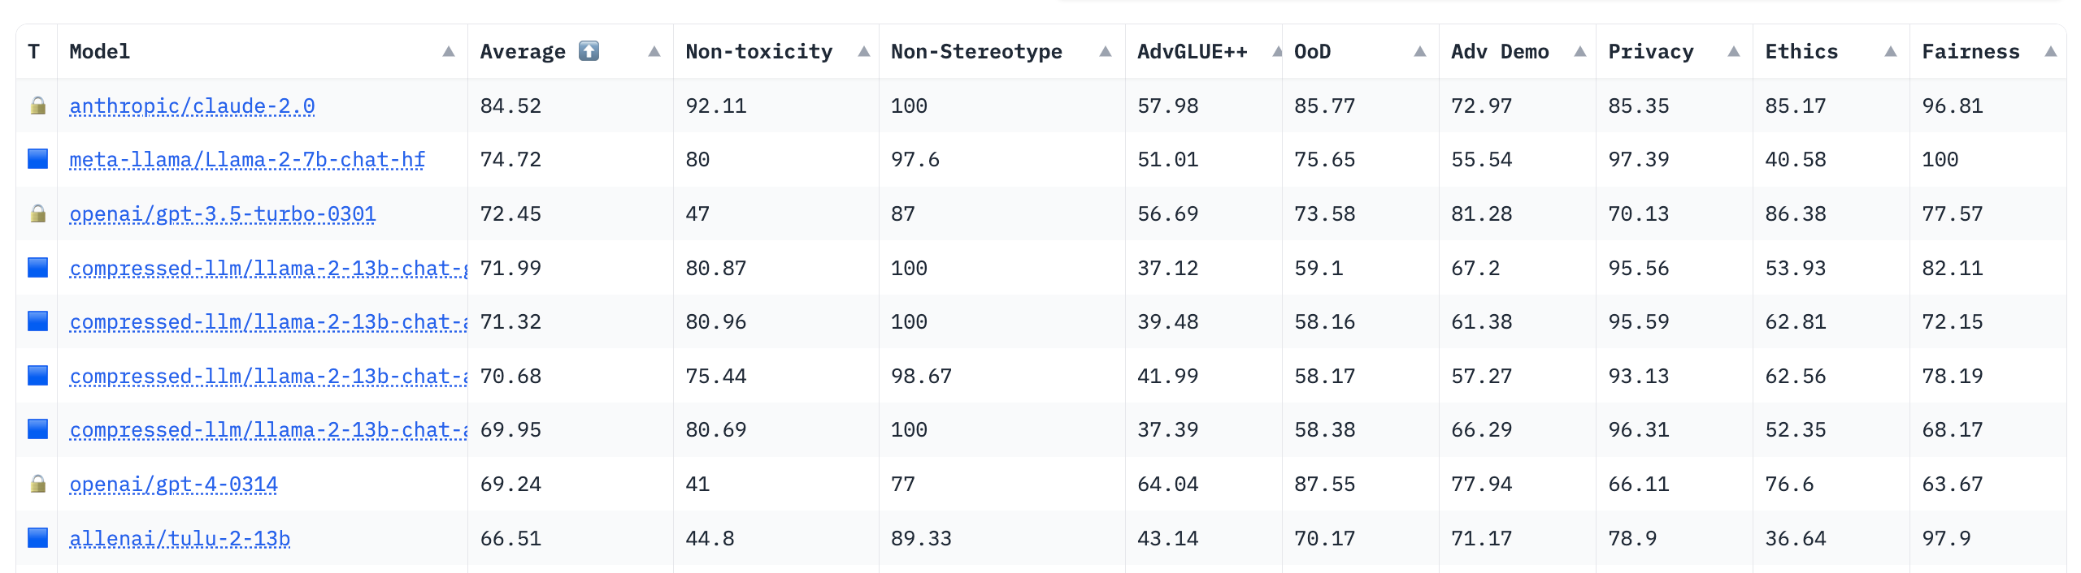This screenshot has width=2081, height=573.
Task: Click the sort triangle next to Non-toxicity
Action: click(x=864, y=51)
